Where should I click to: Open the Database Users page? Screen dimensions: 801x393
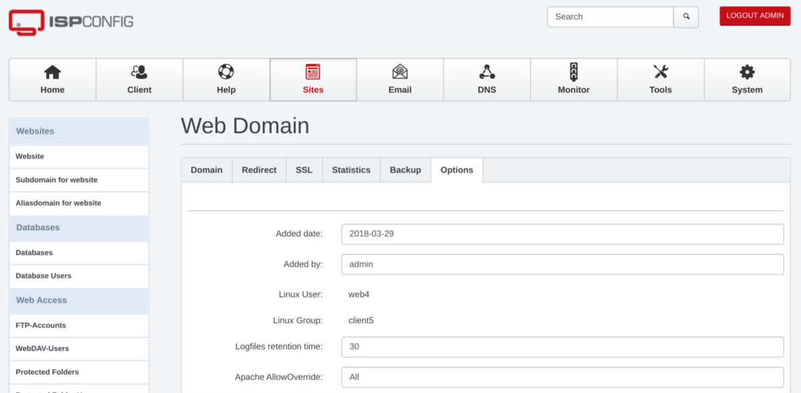[43, 276]
